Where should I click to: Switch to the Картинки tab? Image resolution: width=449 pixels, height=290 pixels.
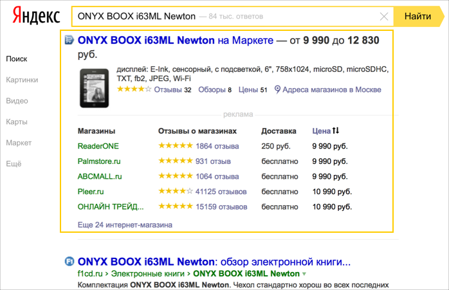click(x=22, y=80)
